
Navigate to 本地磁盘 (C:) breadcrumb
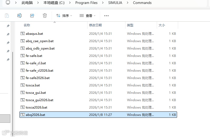click(54, 3)
